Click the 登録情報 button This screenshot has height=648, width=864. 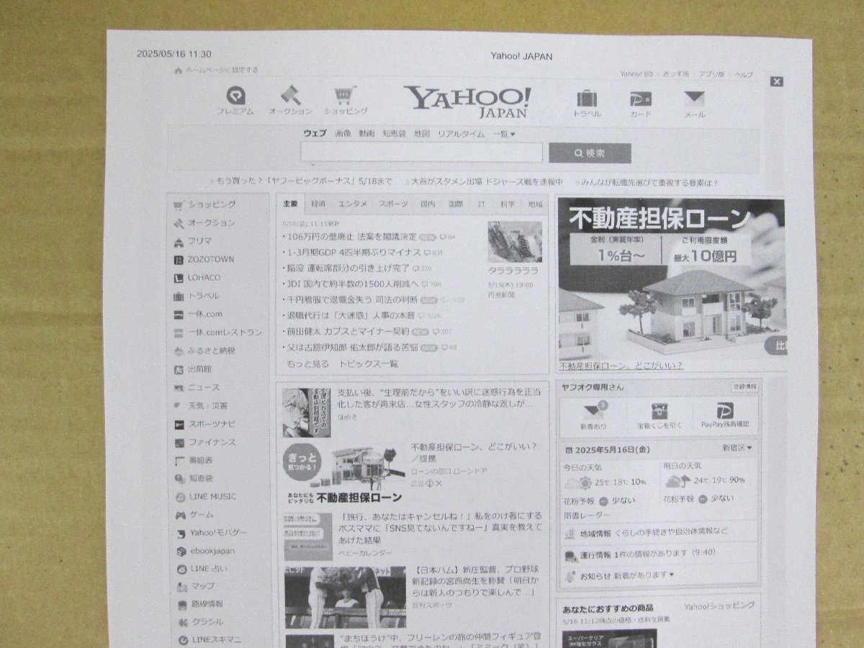pyautogui.click(x=744, y=387)
